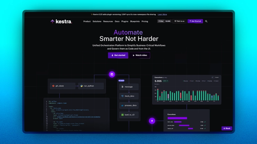Open the search magnifier icon

click(x=206, y=21)
